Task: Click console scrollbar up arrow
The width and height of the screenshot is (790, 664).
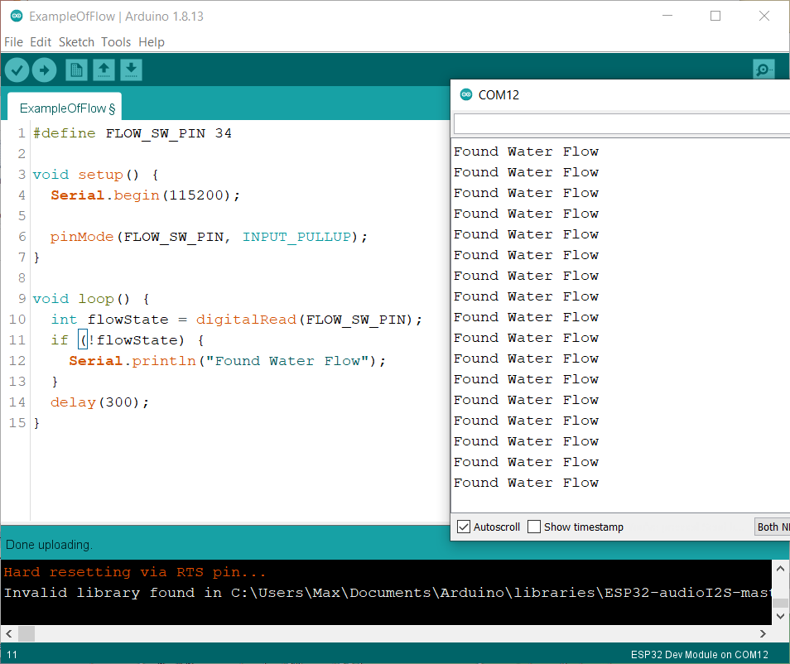Action: (x=780, y=569)
